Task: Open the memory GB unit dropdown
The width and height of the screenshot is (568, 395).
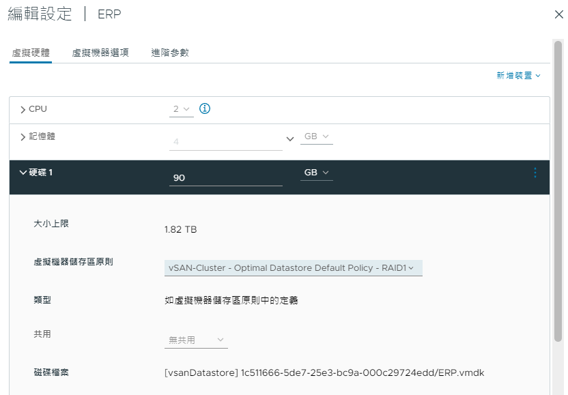Action: [x=317, y=136]
